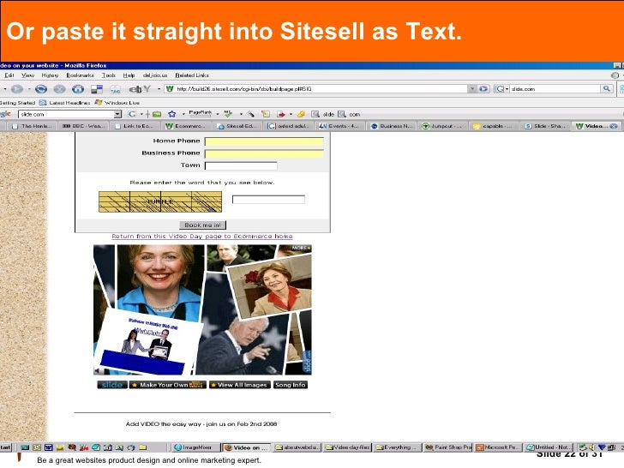
Task: Click the captcha word entry field
Action: [268, 199]
